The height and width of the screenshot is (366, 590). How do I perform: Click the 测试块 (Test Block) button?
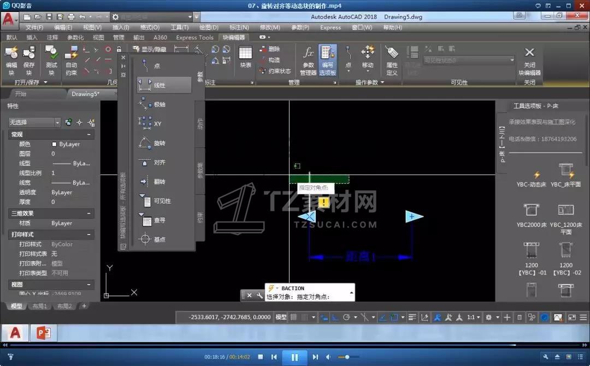(x=51, y=60)
